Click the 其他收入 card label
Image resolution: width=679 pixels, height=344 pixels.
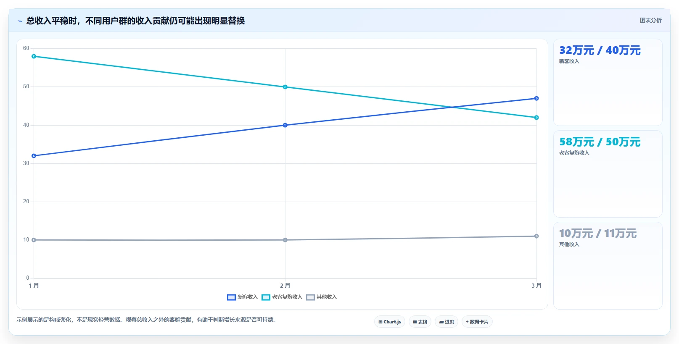click(x=569, y=244)
